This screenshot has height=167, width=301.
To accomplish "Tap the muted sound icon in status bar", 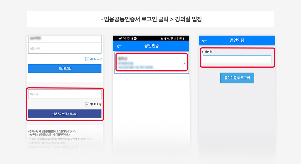I will click(168, 39).
